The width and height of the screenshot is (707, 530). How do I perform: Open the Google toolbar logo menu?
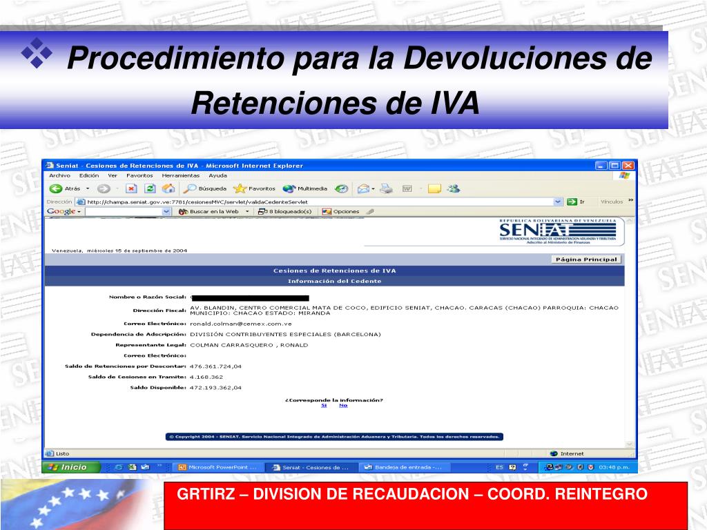click(64, 211)
